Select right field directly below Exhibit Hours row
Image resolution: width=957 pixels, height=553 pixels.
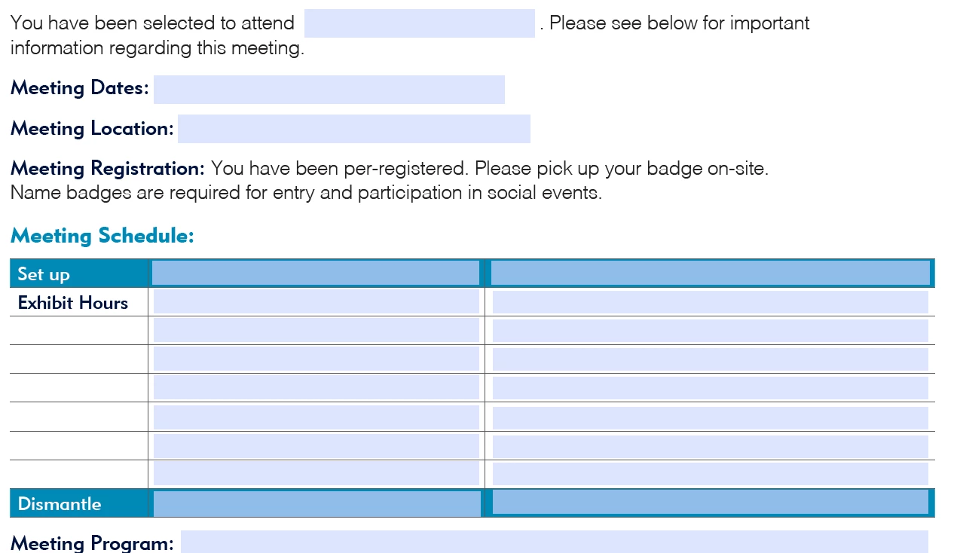[x=711, y=330]
